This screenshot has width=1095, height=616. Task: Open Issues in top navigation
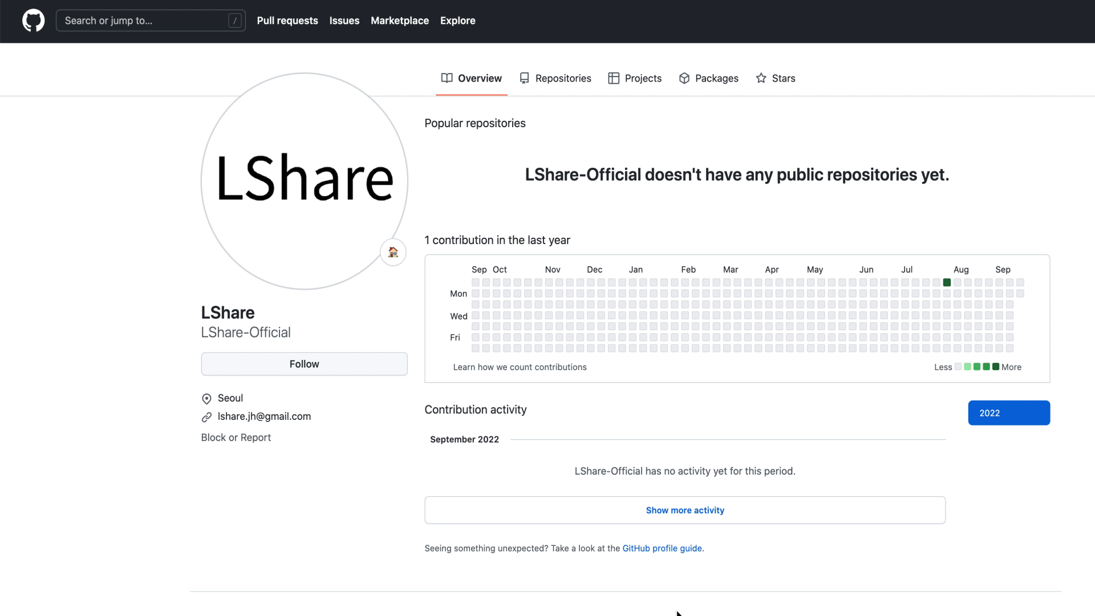(344, 21)
